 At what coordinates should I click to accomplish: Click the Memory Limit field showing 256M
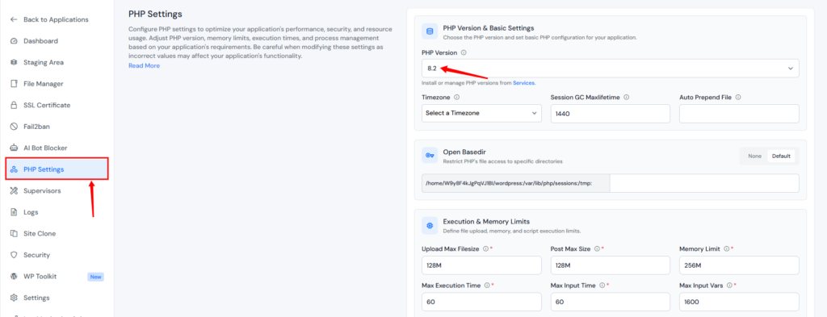[739, 265]
